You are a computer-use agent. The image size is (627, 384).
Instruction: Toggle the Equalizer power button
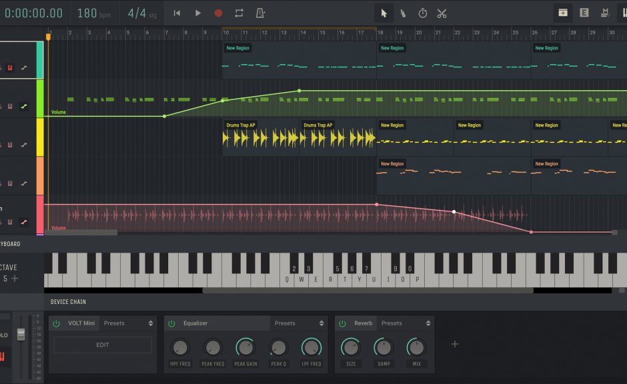point(171,323)
